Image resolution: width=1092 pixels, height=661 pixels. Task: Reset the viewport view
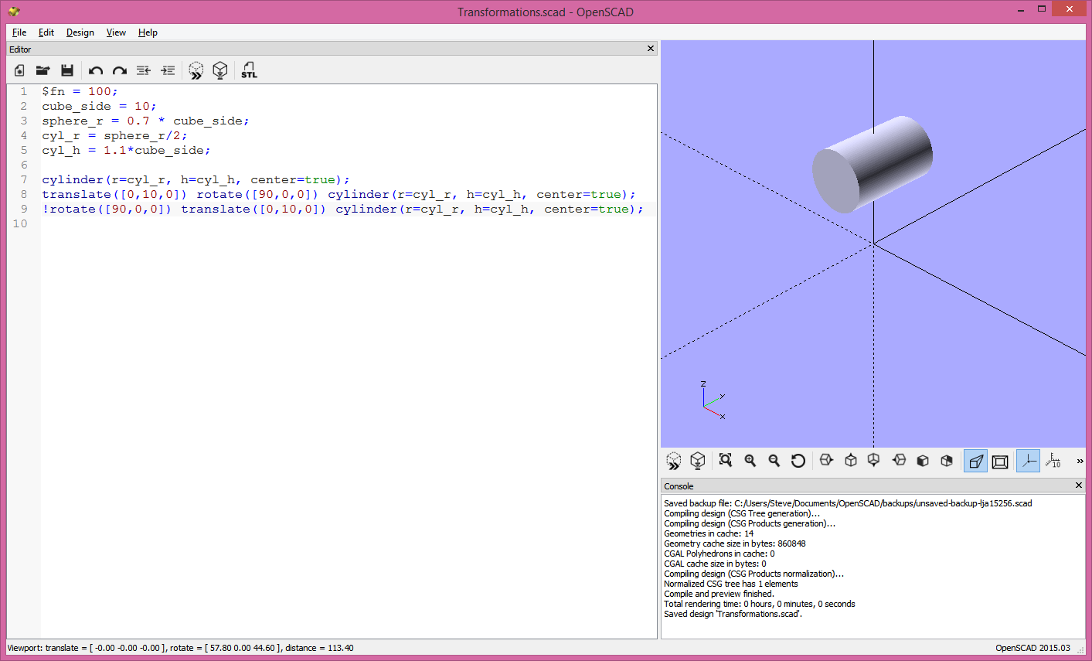point(798,461)
